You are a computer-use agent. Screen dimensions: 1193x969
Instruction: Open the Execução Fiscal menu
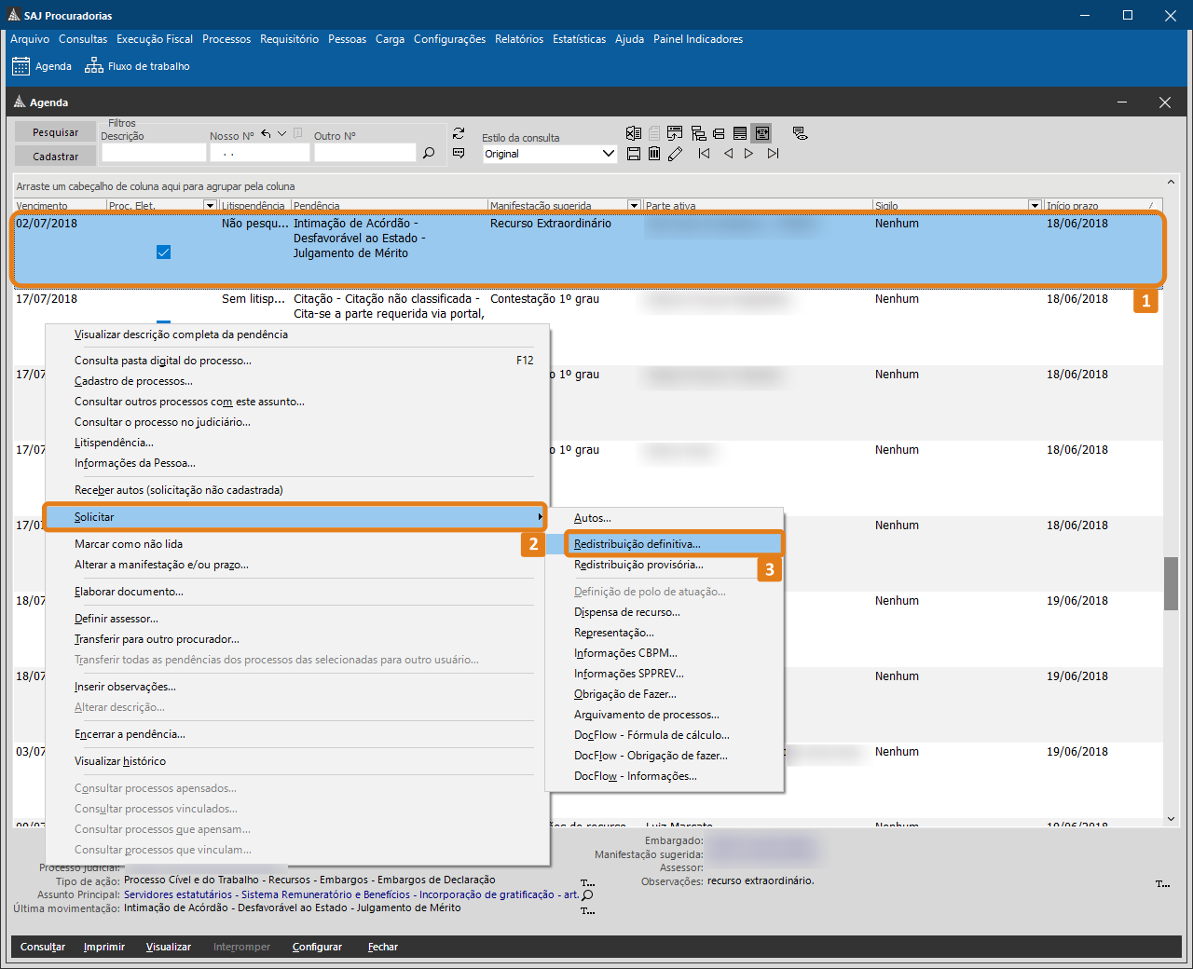(155, 39)
